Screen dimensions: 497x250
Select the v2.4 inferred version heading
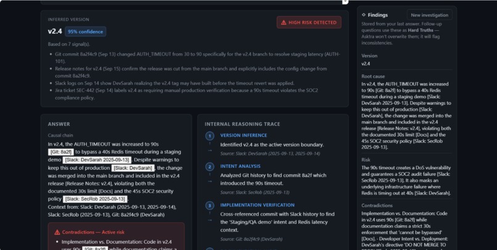click(x=55, y=31)
